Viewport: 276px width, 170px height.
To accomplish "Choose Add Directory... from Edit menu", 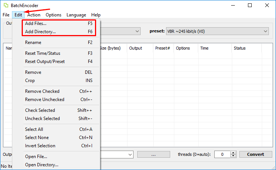I will click(x=59, y=32).
